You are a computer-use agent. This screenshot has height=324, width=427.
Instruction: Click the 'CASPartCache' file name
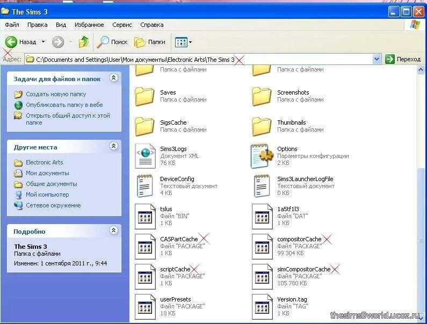tap(179, 239)
